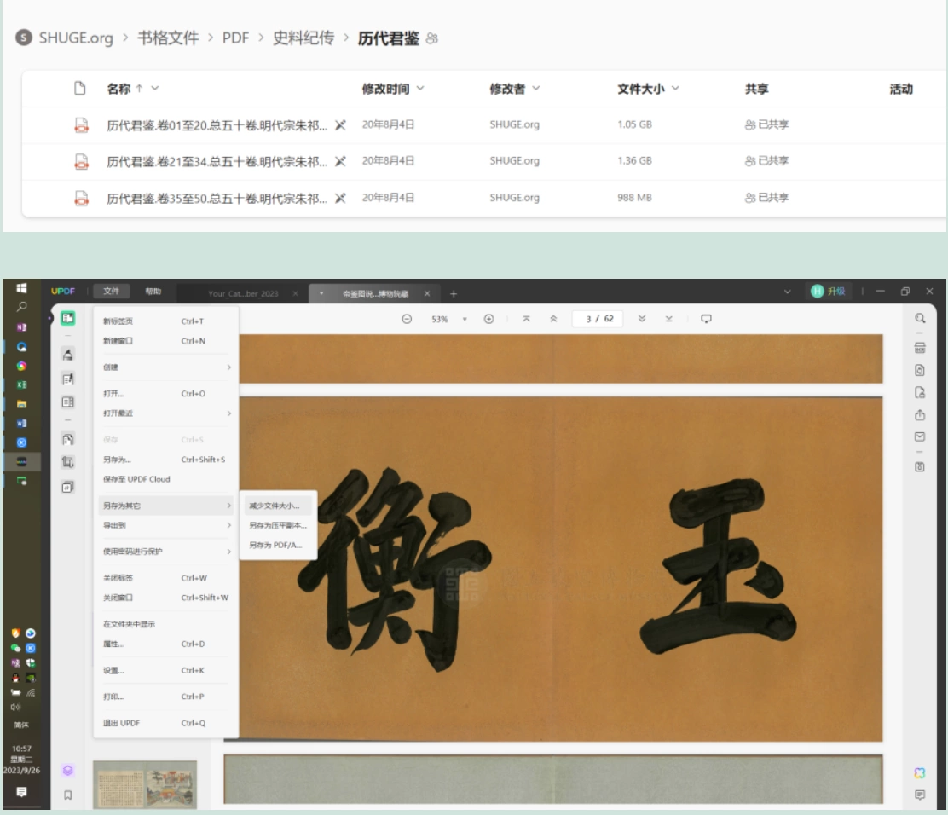Expand the 导出到 submenu
Screen dimensions: 948x815
(166, 525)
